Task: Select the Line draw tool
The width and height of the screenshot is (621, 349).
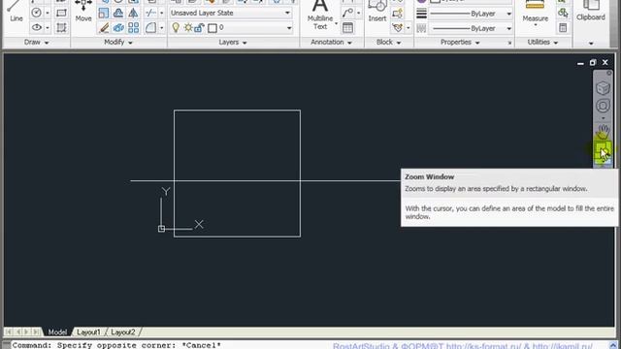Action: (16, 12)
